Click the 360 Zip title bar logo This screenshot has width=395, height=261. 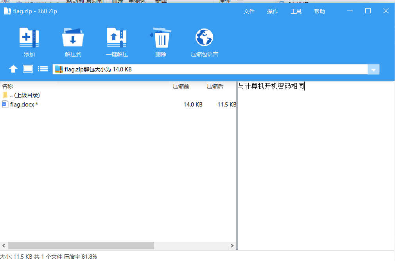7,11
